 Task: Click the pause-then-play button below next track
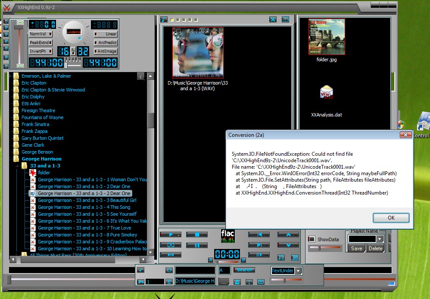pos(259,255)
